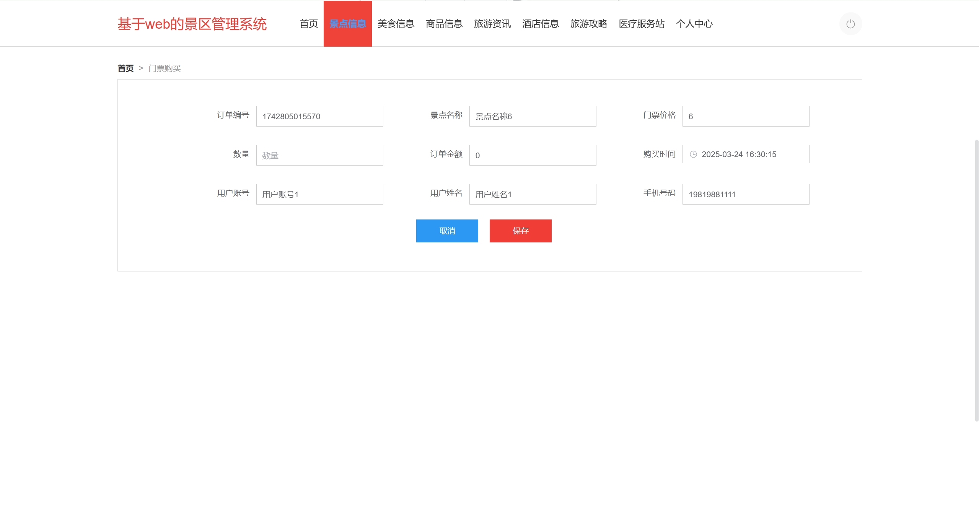Click the clock icon in purchase time

click(693, 154)
